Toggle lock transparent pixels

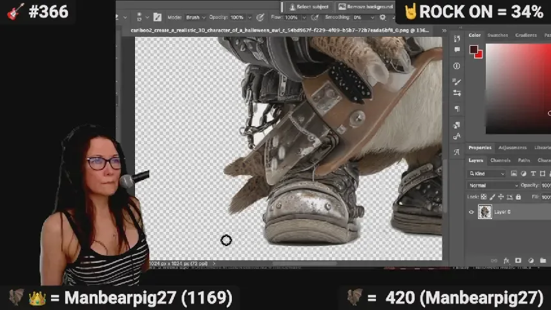pyautogui.click(x=483, y=197)
